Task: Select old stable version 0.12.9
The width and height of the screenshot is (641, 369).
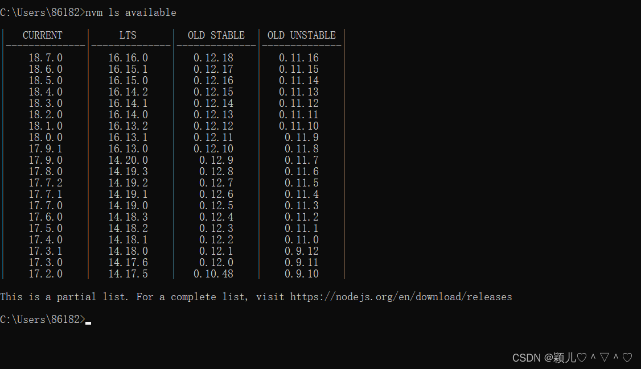Action: click(216, 160)
